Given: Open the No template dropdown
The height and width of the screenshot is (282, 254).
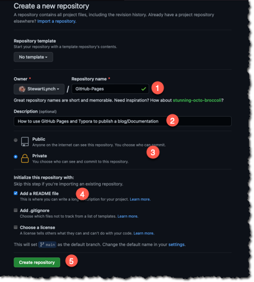Looking at the screenshot, I should pyautogui.click(x=33, y=57).
